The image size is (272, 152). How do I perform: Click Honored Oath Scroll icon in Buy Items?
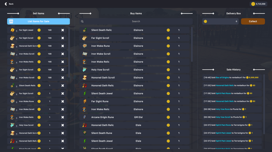[85, 78]
